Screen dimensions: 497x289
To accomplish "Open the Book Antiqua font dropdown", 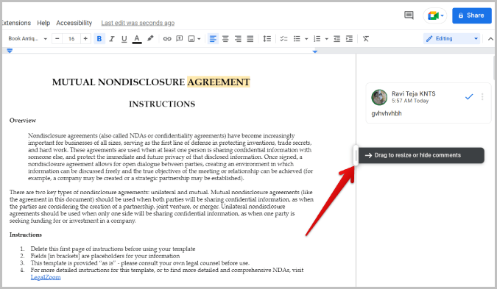I will (x=27, y=39).
